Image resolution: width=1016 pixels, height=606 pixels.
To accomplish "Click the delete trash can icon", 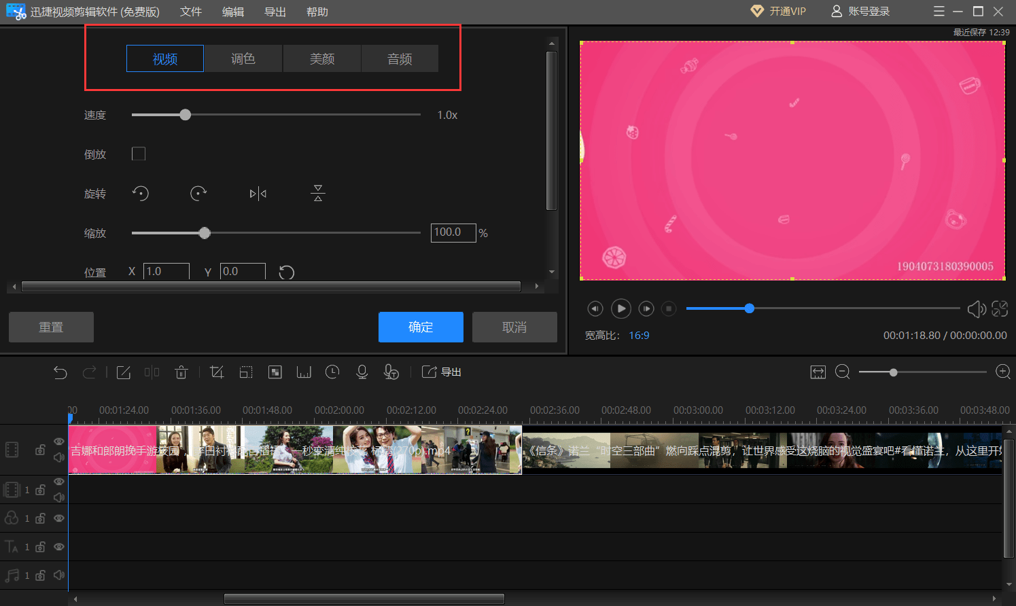I will (x=181, y=372).
